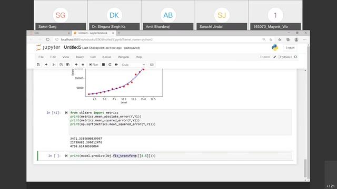The width and height of the screenshot is (337, 189).
Task: Open the command palette keyboard icon
Action: tap(152, 65)
